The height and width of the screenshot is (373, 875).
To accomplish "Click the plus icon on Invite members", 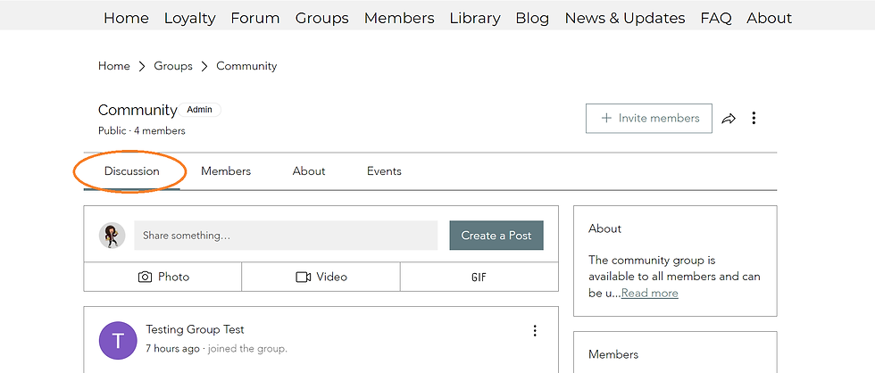I will click(x=606, y=119).
